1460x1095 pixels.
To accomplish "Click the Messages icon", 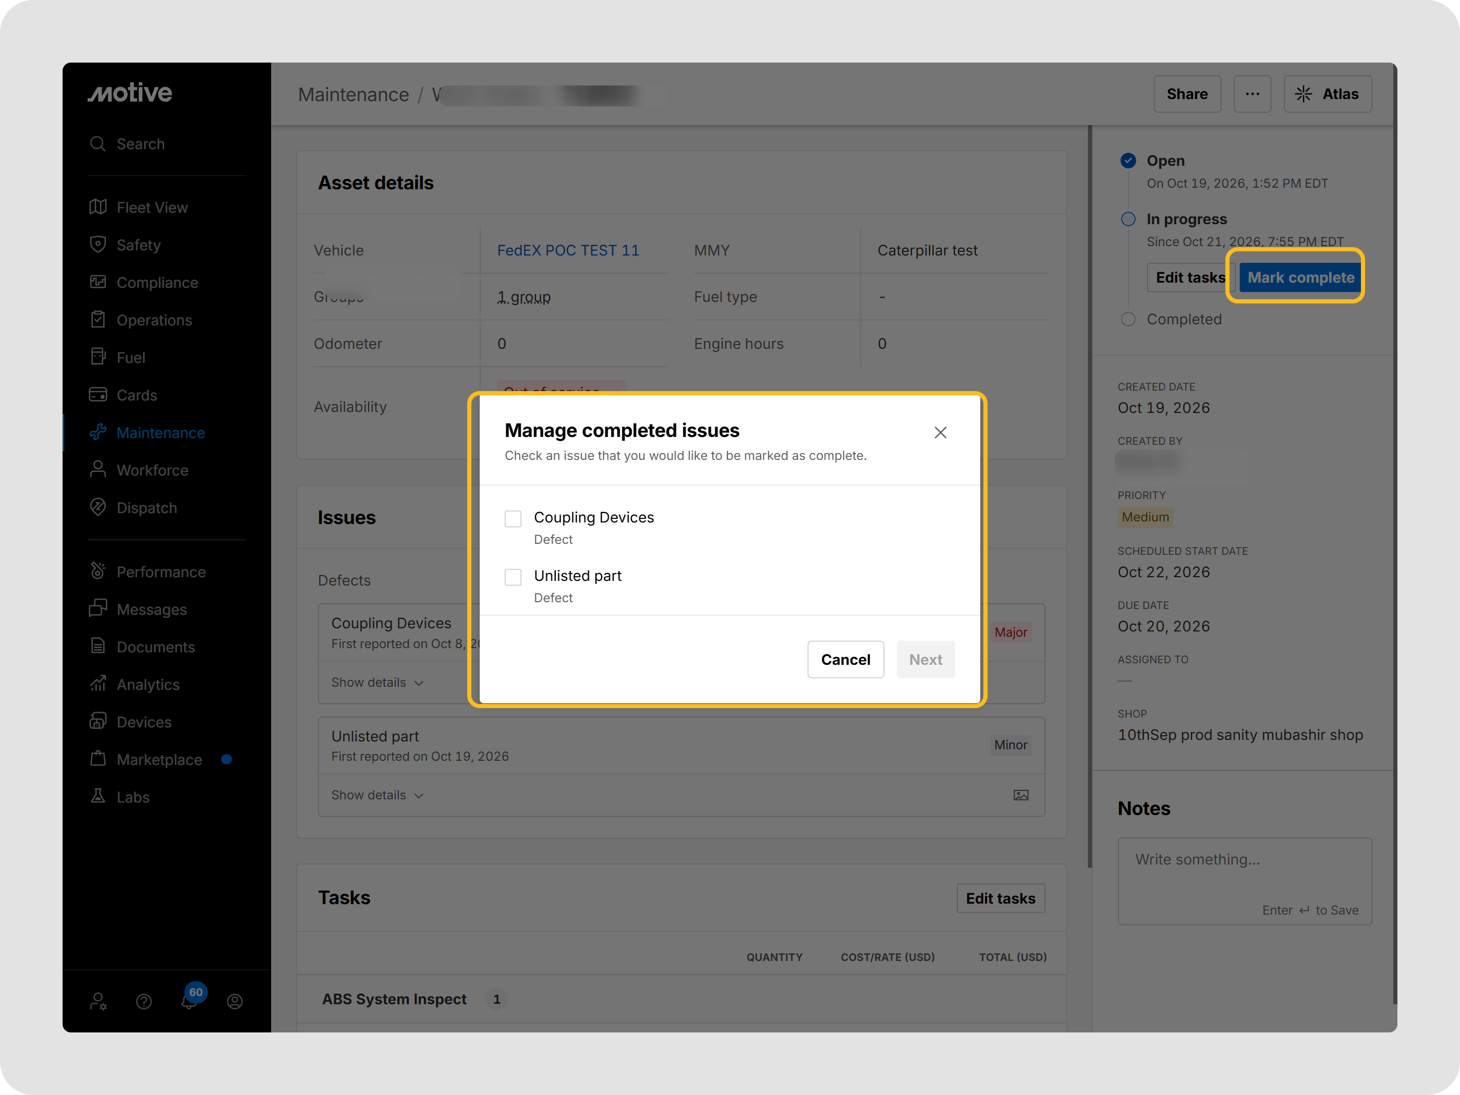I will tap(98, 609).
